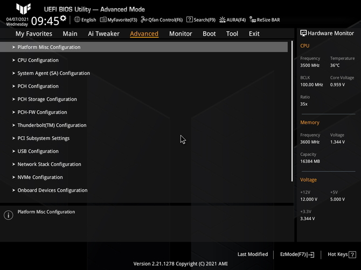Open the Qfan Control fan icon
This screenshot has height=270, width=361.
pyautogui.click(x=144, y=19)
